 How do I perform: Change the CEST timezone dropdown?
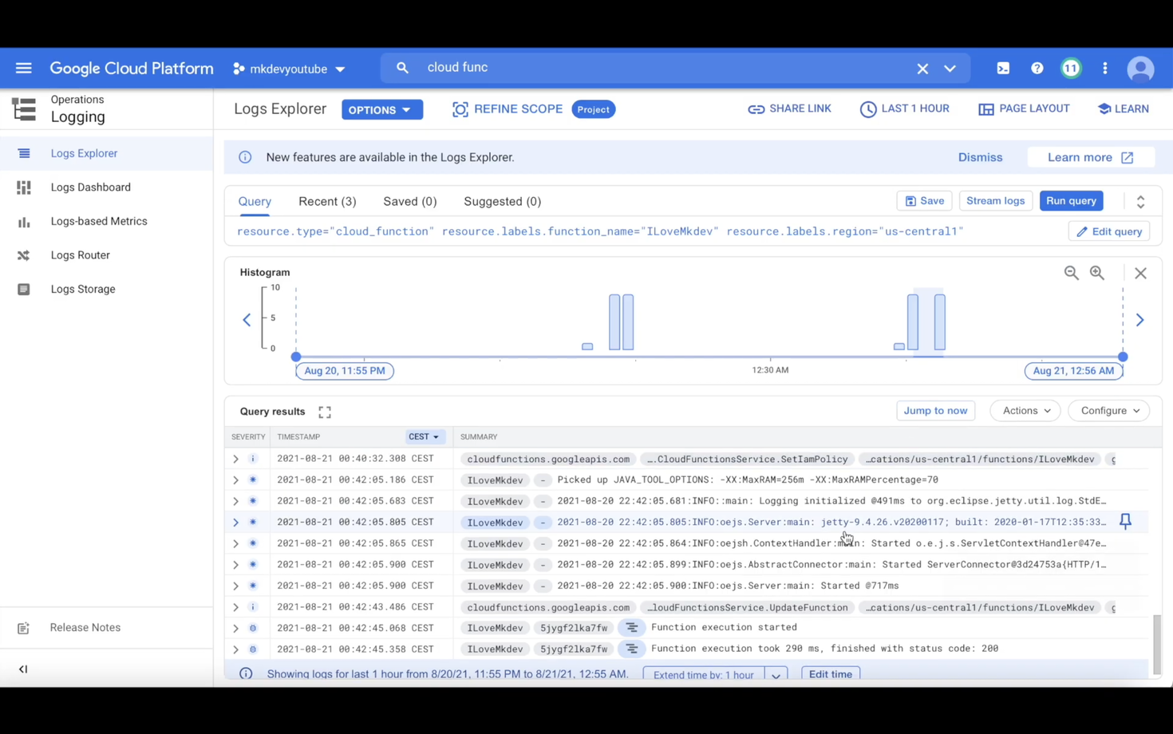tap(424, 437)
